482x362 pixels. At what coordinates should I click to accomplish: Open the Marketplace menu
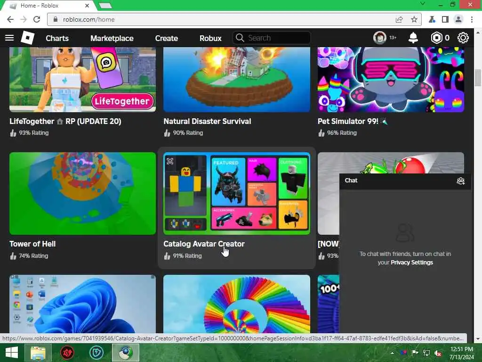pyautogui.click(x=112, y=38)
